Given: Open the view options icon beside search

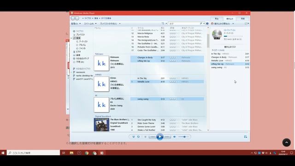Looking at the screenshot, I should (x=163, y=24).
